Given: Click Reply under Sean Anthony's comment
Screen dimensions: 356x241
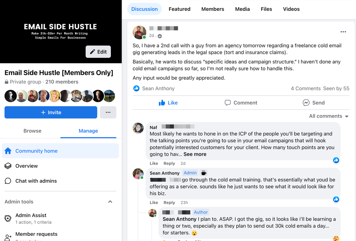Looking at the screenshot, I should pyautogui.click(x=169, y=202).
